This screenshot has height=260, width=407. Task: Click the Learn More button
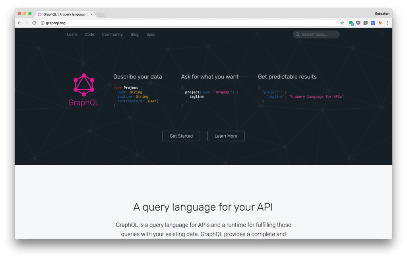(226, 136)
